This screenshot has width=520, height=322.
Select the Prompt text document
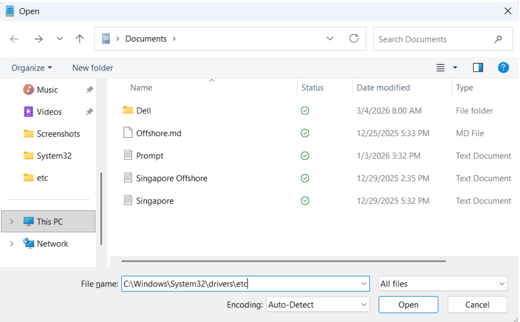(x=149, y=156)
